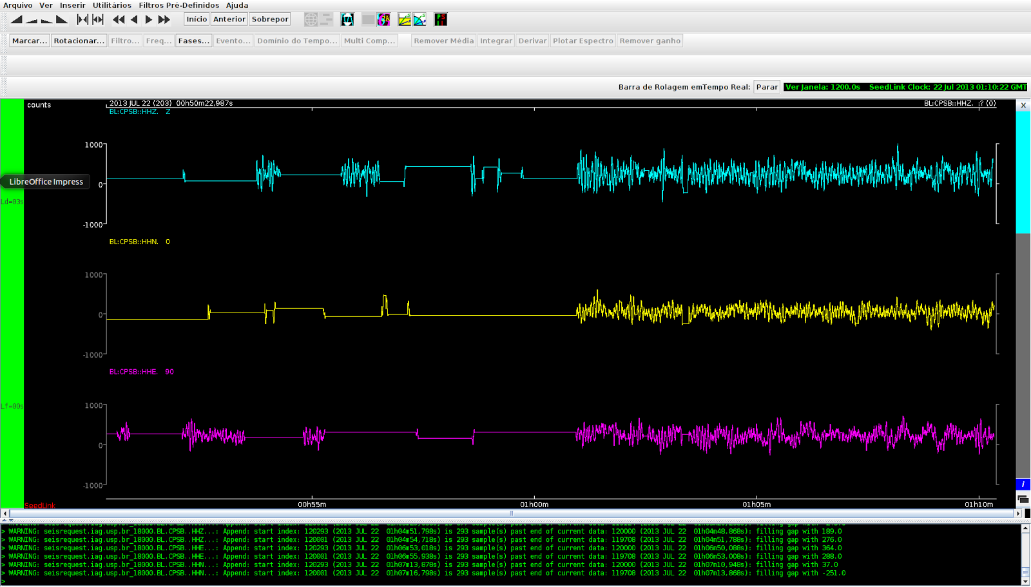
Task: Click the Rotacionar... button
Action: click(x=79, y=41)
